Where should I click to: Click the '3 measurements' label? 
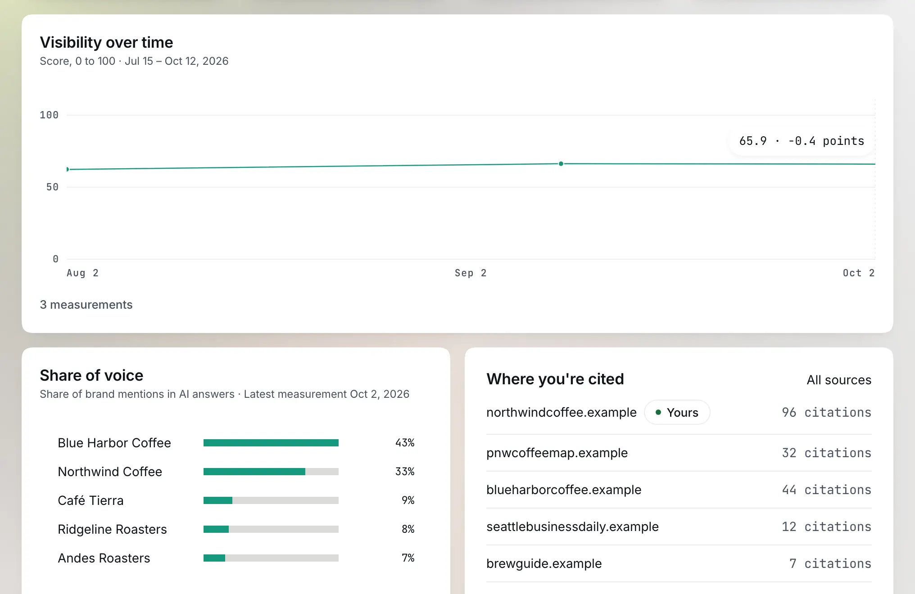86,305
